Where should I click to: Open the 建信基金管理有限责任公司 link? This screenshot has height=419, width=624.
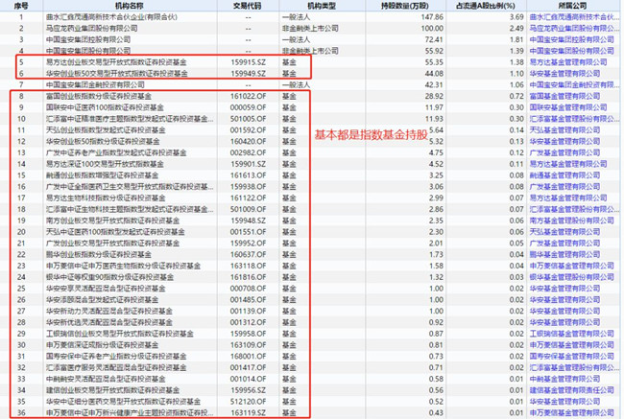[572, 390]
